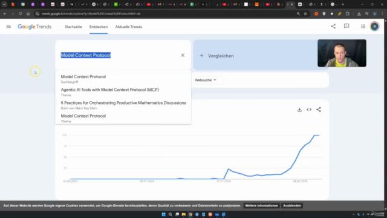Open the tab search dropdown arrow
387x218 pixels.
coord(4,4)
